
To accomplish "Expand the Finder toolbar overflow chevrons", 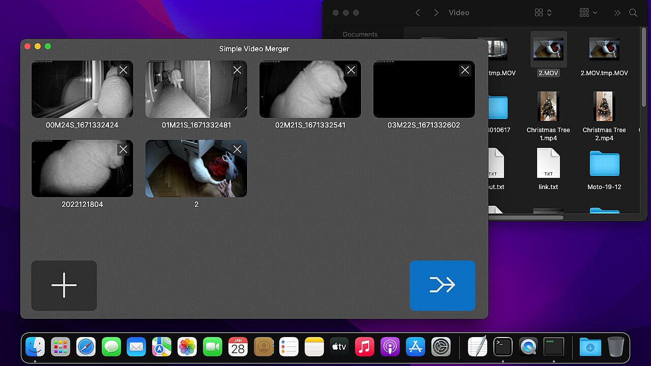I will (617, 13).
